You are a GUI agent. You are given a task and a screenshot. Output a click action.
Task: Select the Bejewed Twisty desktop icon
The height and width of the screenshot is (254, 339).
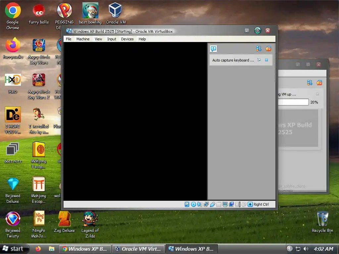point(13,225)
